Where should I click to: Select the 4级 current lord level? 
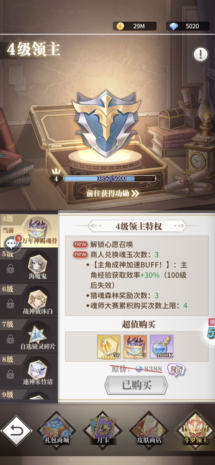pos(29,230)
